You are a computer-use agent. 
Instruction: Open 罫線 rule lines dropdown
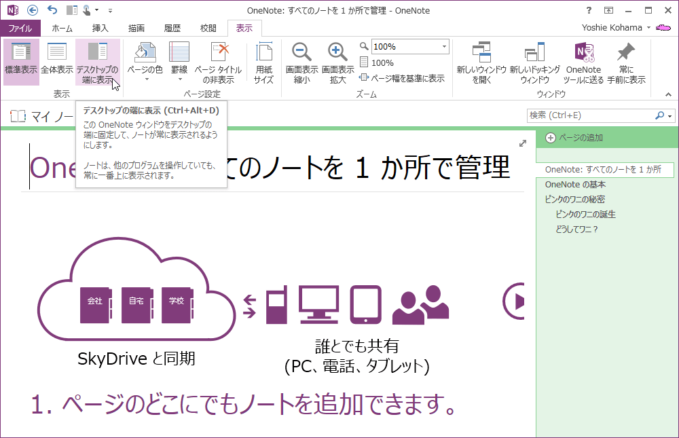point(179,62)
